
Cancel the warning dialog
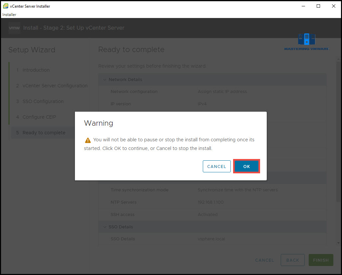click(x=216, y=166)
